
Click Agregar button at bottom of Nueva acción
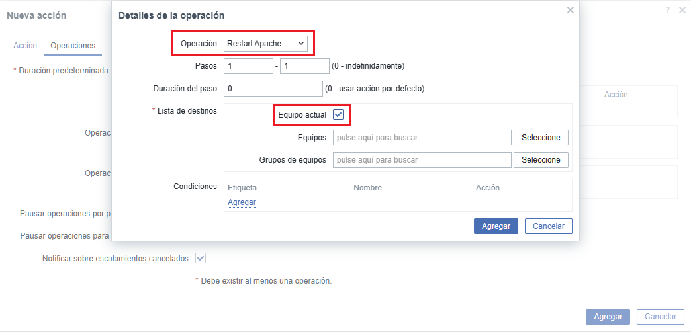608,317
